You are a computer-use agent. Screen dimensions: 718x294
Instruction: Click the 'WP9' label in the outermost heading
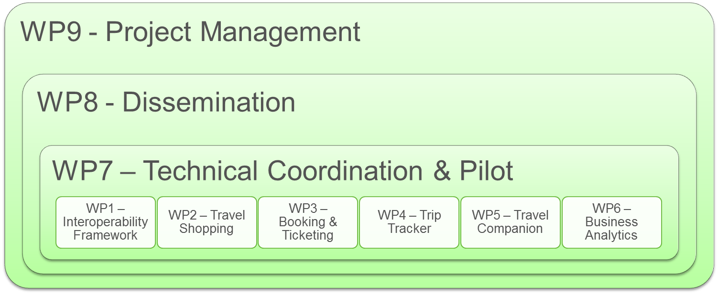coord(50,32)
